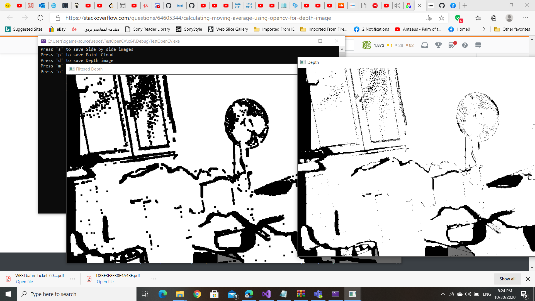Image resolution: width=535 pixels, height=301 pixels.
Task: Close the active browser tab
Action: [420, 6]
